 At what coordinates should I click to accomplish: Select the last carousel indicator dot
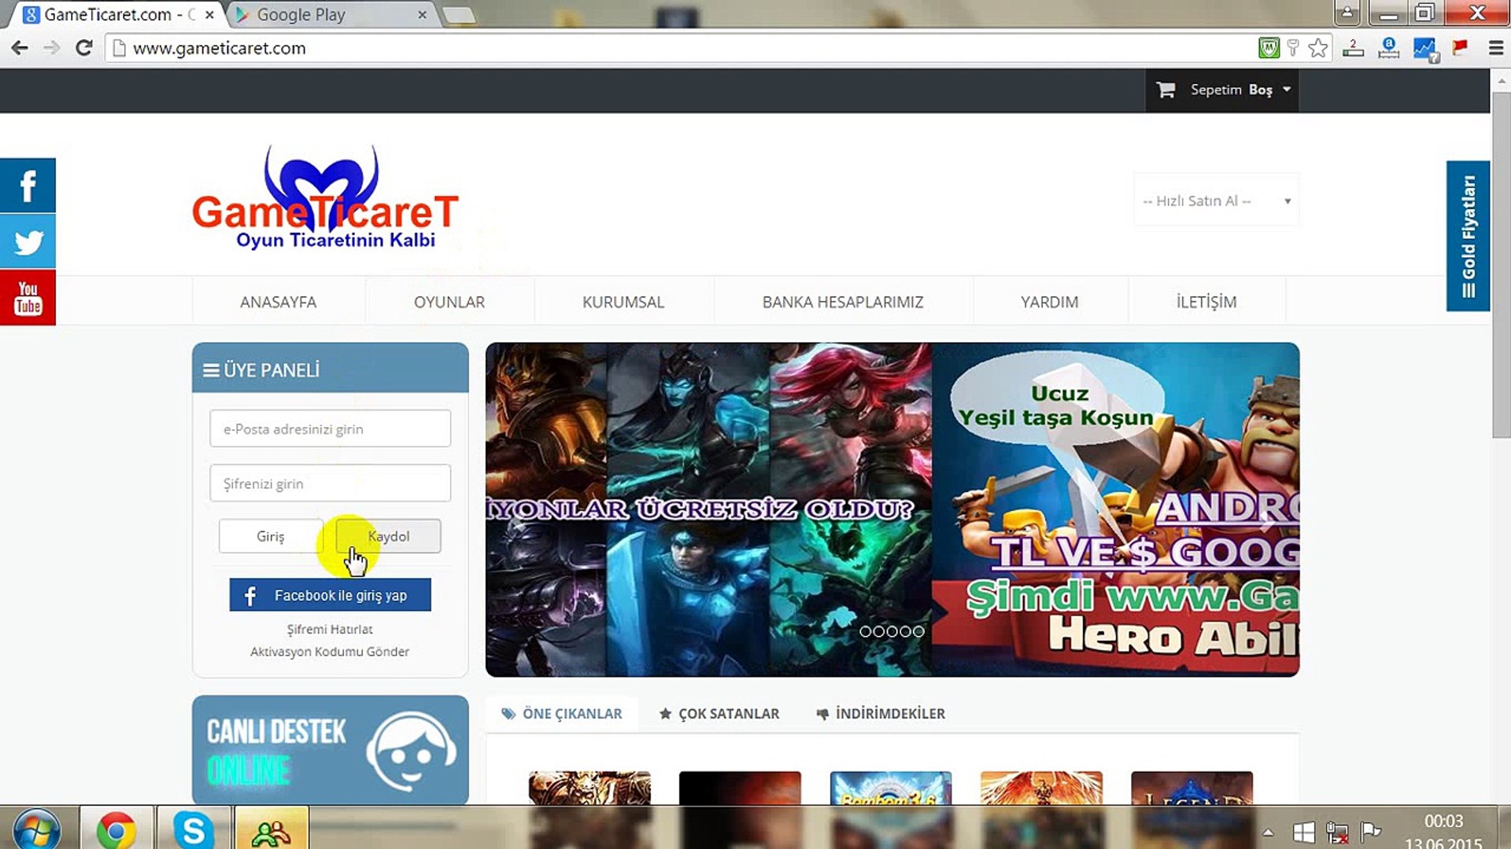coord(918,631)
